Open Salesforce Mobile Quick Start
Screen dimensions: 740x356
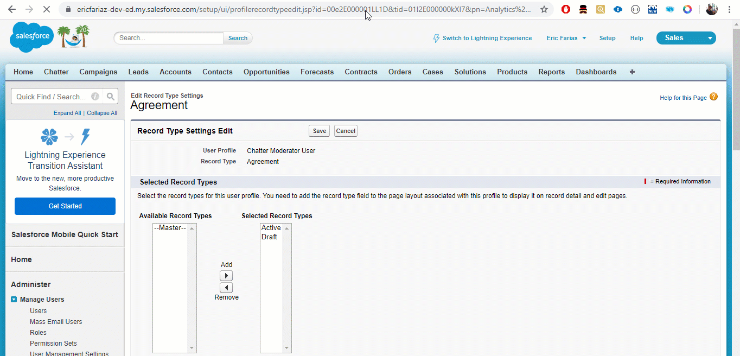click(x=65, y=234)
